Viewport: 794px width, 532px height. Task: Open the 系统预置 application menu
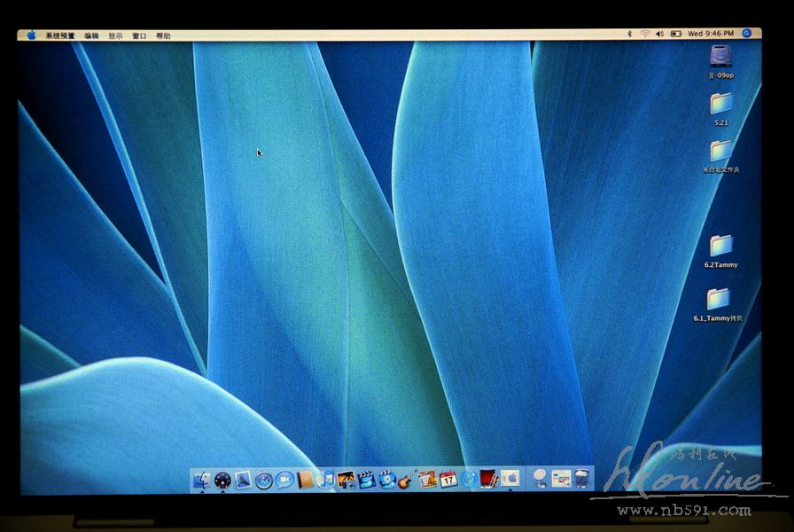click(x=60, y=35)
